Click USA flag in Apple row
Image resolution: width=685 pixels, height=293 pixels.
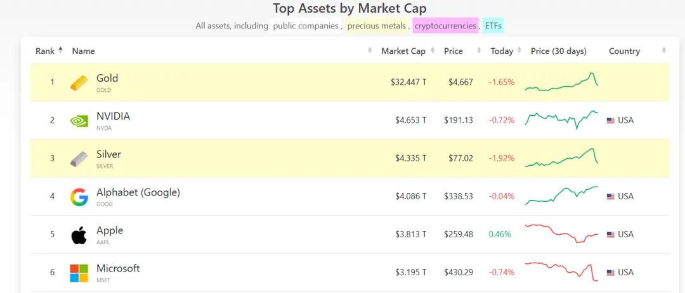(x=610, y=235)
